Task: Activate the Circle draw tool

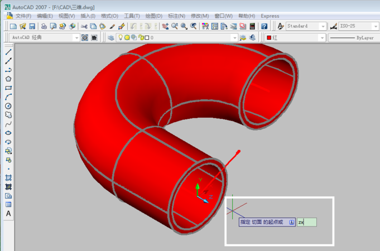Action: 8,105
